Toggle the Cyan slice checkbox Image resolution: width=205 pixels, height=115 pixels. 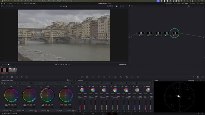122,87
